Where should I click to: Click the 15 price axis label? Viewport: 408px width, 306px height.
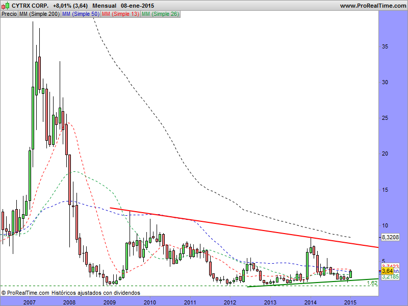click(385, 190)
